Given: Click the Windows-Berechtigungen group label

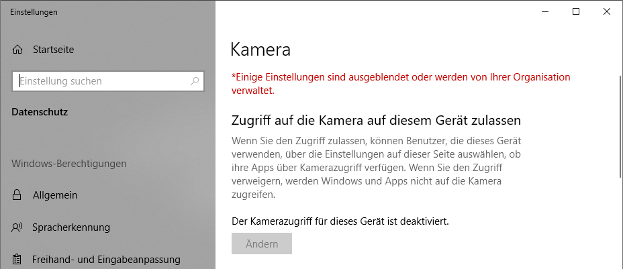Looking at the screenshot, I should tap(68, 164).
